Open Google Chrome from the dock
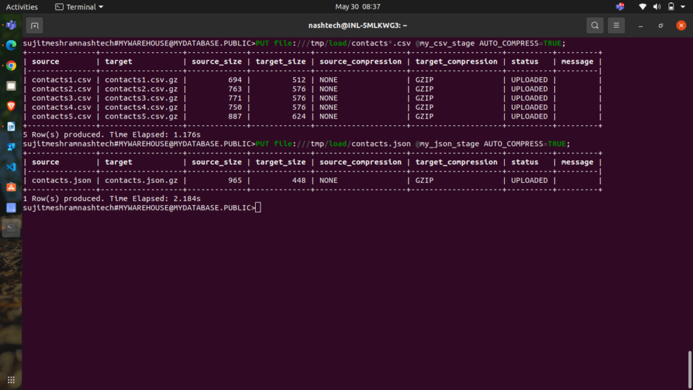Screen dimensions: 693x390 point(11,66)
